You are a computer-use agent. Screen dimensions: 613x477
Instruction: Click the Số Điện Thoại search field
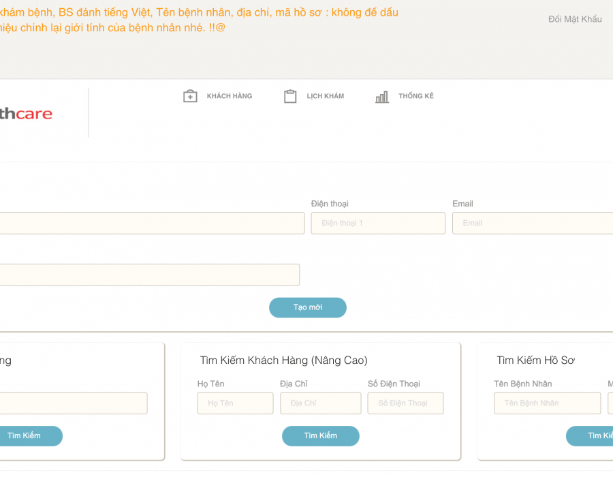click(x=405, y=403)
